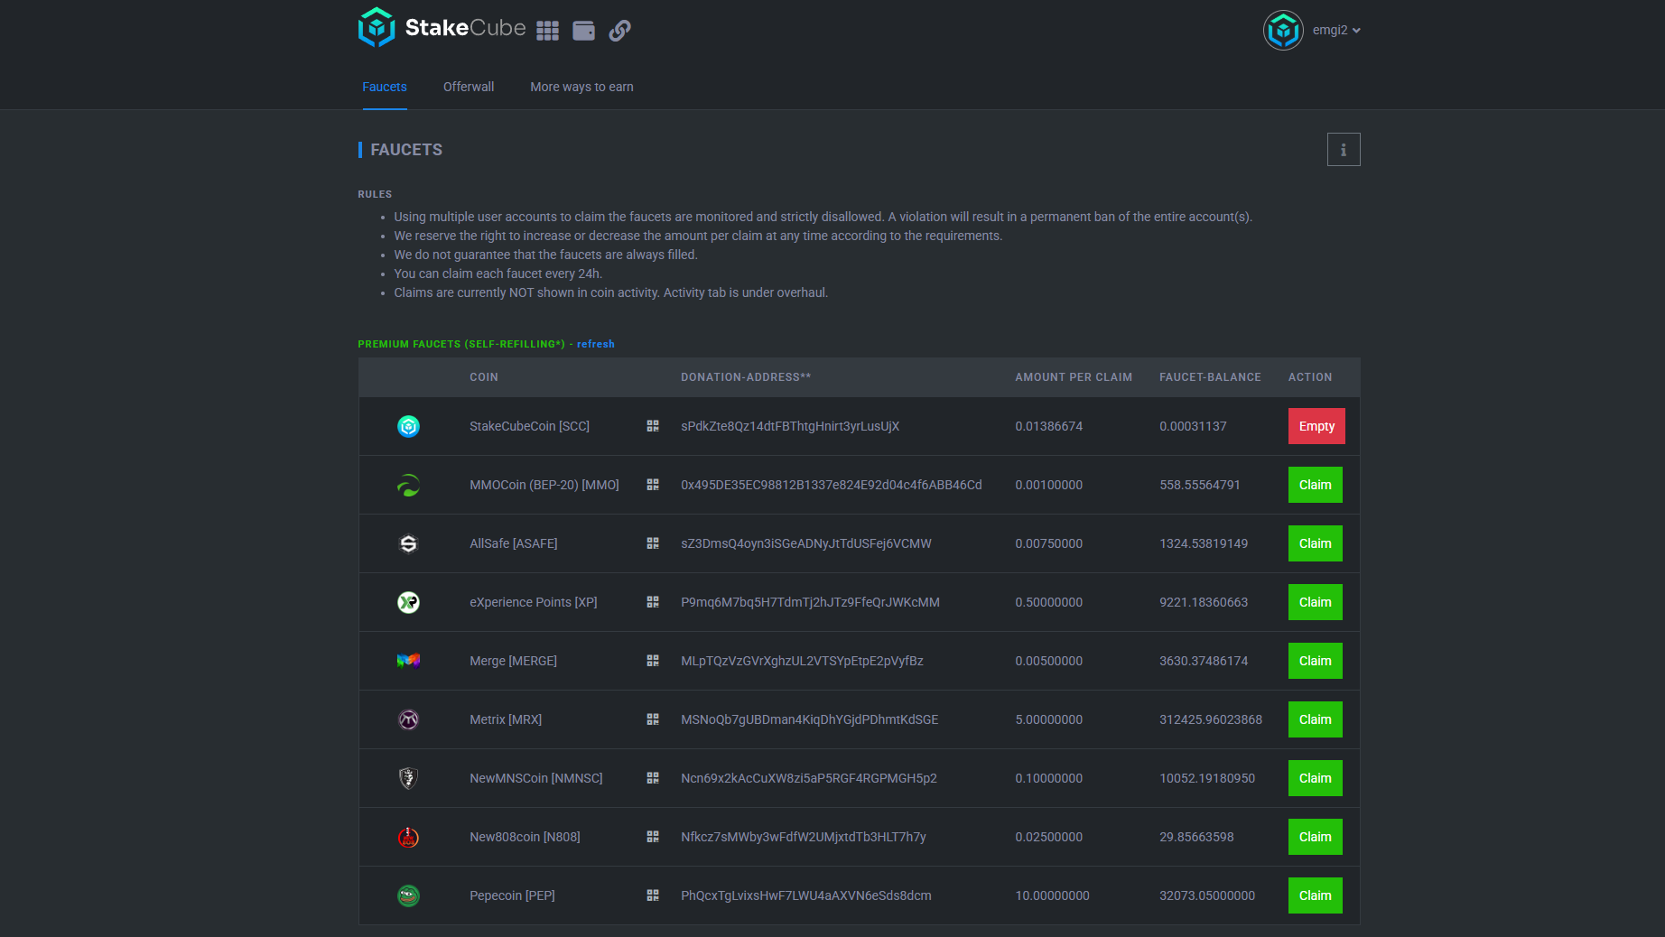This screenshot has width=1665, height=937.
Task: Select the Pepecoin [PEP] coin name
Action: point(512,895)
